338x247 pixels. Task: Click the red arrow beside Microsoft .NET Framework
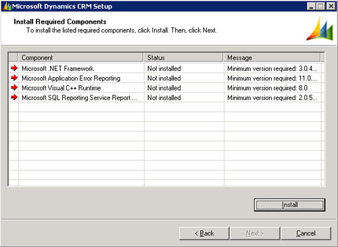pyautogui.click(x=14, y=68)
